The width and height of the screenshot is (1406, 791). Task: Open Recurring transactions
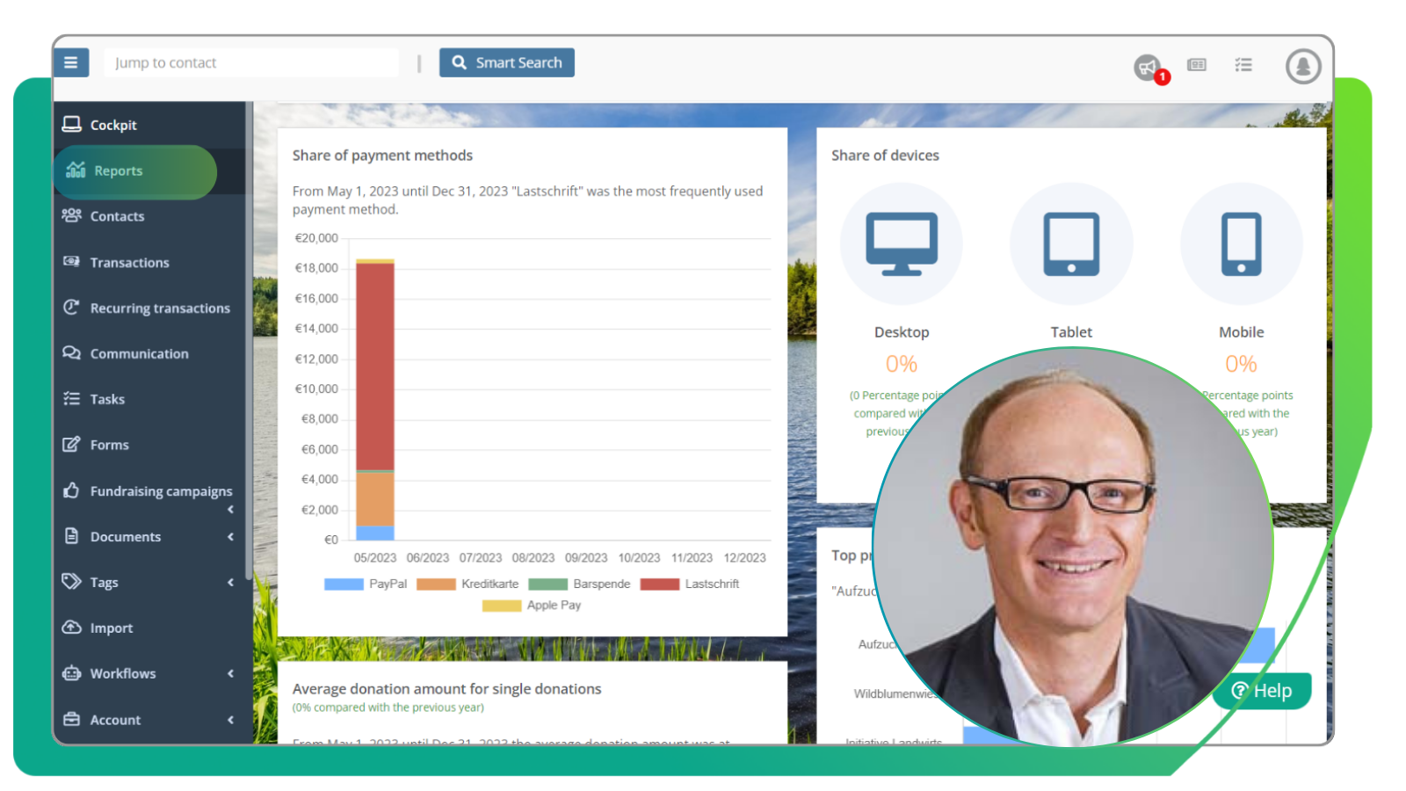(160, 308)
